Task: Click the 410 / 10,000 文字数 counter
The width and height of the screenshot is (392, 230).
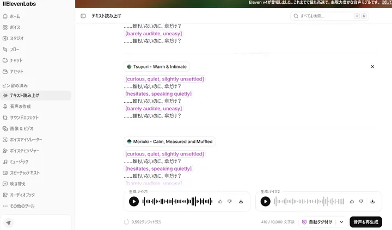Action: click(x=278, y=222)
